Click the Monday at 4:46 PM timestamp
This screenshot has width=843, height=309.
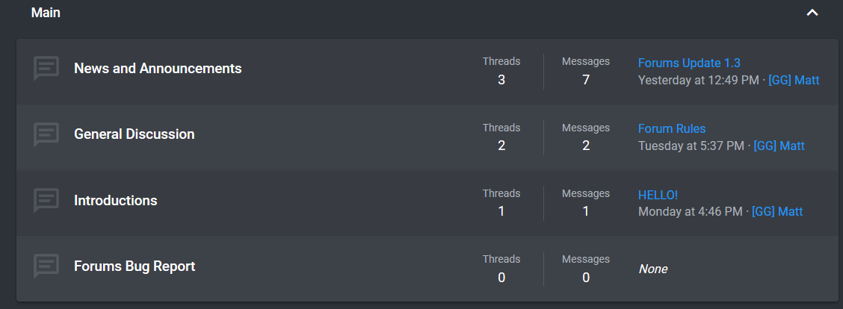point(690,212)
